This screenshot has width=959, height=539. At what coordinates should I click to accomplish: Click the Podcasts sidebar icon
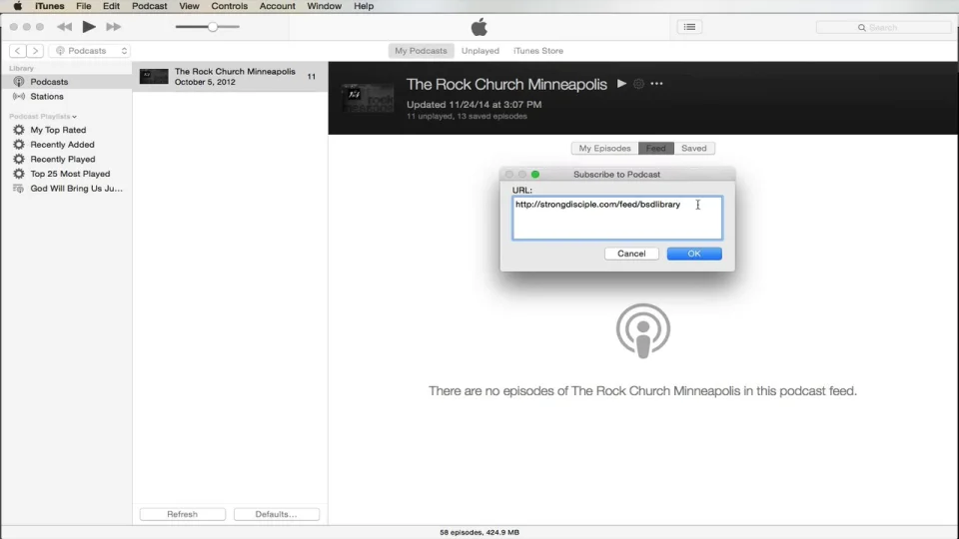pyautogui.click(x=19, y=82)
